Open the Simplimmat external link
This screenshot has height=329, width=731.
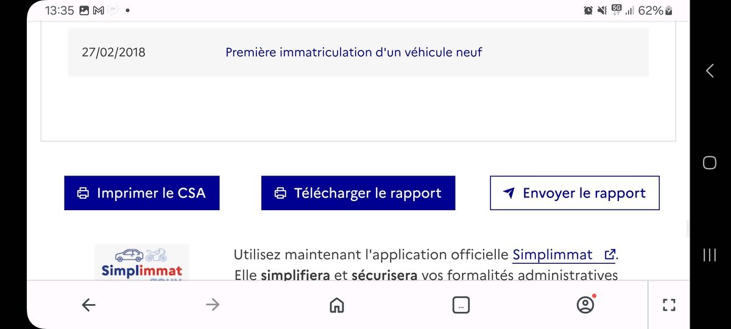(564, 255)
